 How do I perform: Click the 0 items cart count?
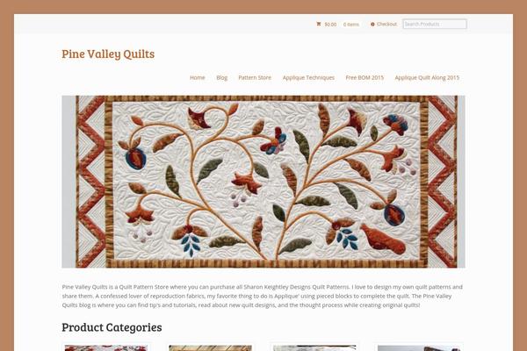click(351, 25)
